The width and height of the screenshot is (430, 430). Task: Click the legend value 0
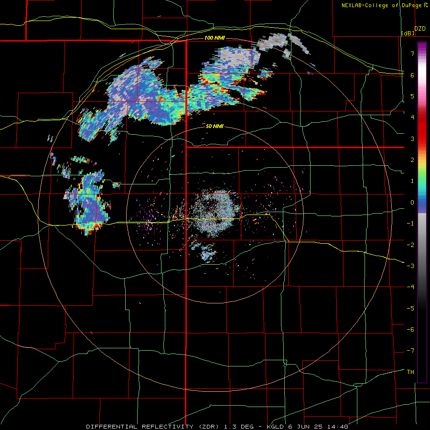click(x=412, y=203)
